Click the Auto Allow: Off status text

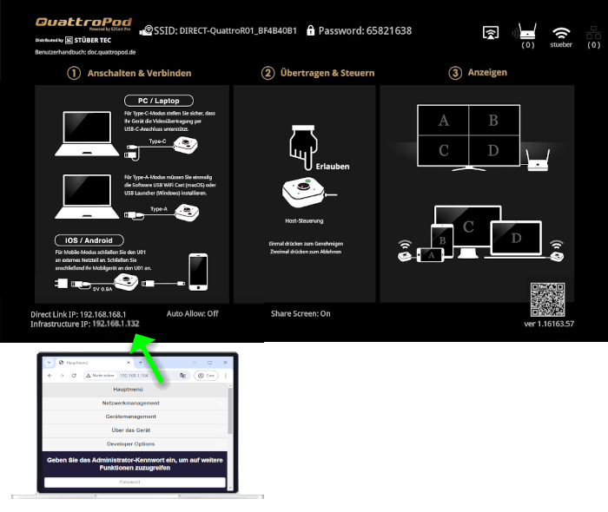tap(192, 313)
